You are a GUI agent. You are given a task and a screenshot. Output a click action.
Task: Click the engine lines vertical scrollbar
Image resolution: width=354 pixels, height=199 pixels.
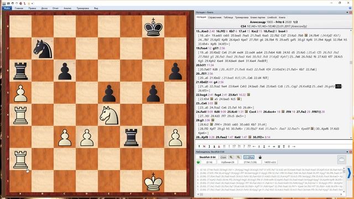click(344, 180)
